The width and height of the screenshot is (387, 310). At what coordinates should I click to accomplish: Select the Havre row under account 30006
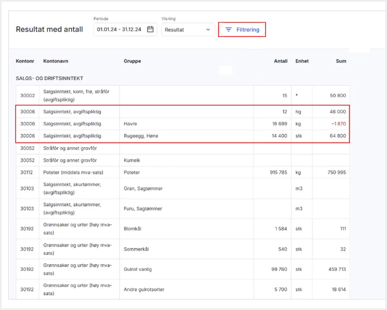click(130, 124)
